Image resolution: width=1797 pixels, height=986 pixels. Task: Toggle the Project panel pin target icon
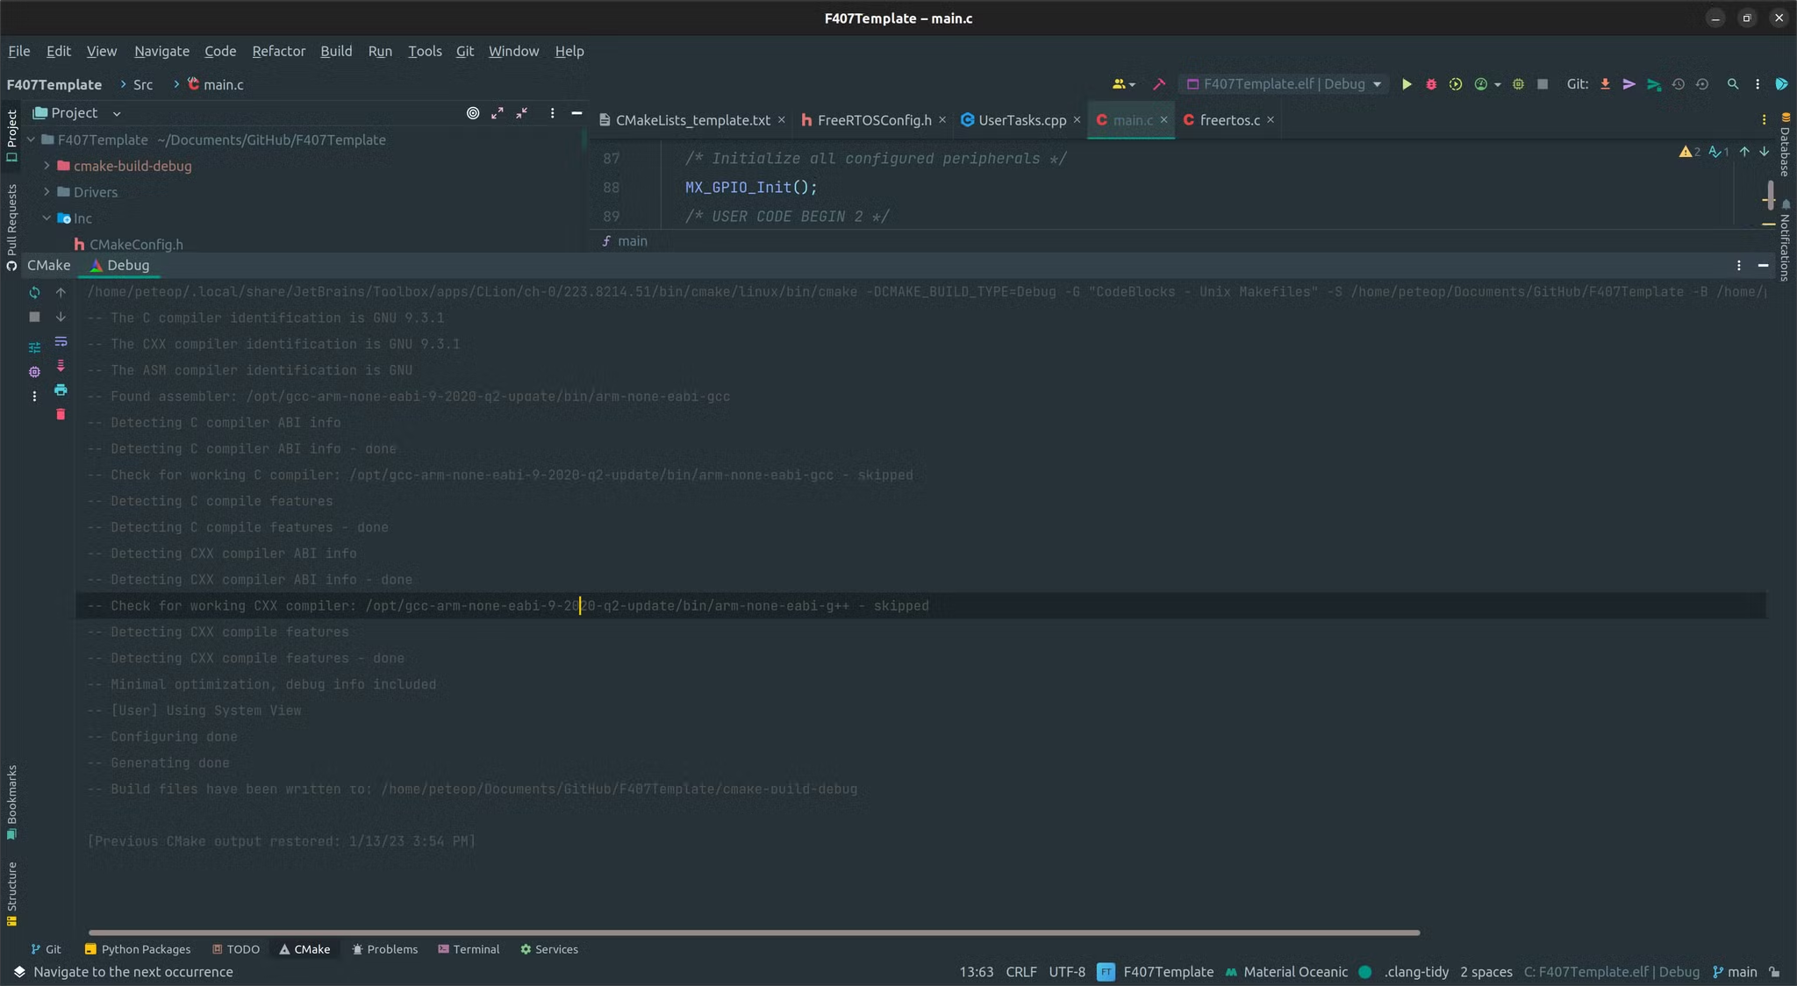[473, 113]
